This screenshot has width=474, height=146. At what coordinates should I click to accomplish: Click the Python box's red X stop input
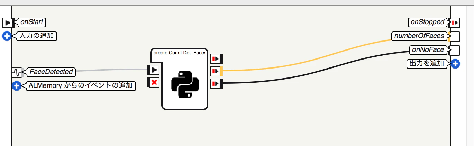point(154,82)
